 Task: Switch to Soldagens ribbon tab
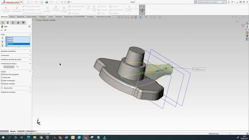pyautogui.click(x=42, y=17)
